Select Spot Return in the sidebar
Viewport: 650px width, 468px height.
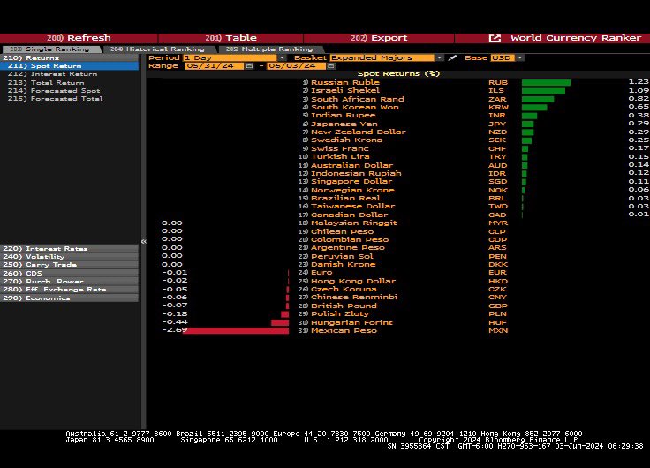69,66
